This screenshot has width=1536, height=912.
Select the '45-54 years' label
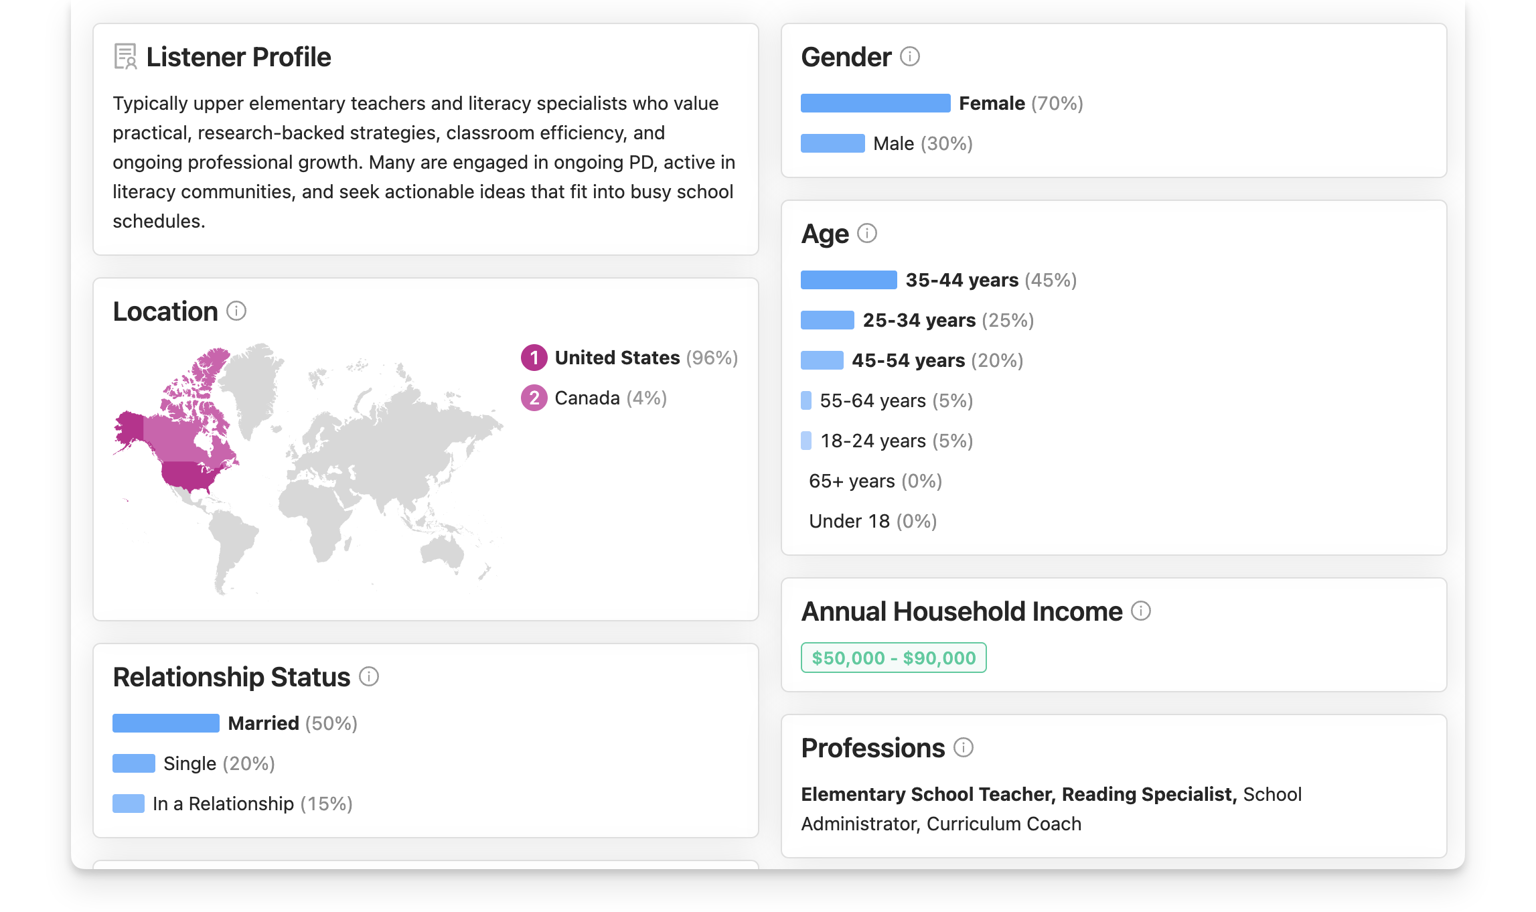pos(909,360)
